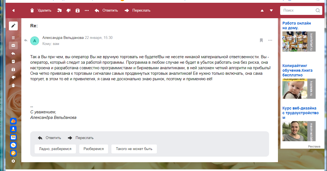The image size is (327, 171).
Task: Open the ruble payments app icon
Action: [x=13, y=153]
